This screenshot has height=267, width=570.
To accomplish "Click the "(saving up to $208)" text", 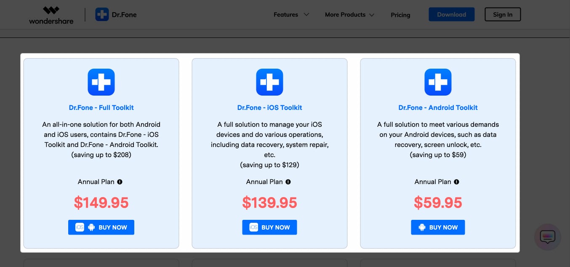I will tap(101, 155).
